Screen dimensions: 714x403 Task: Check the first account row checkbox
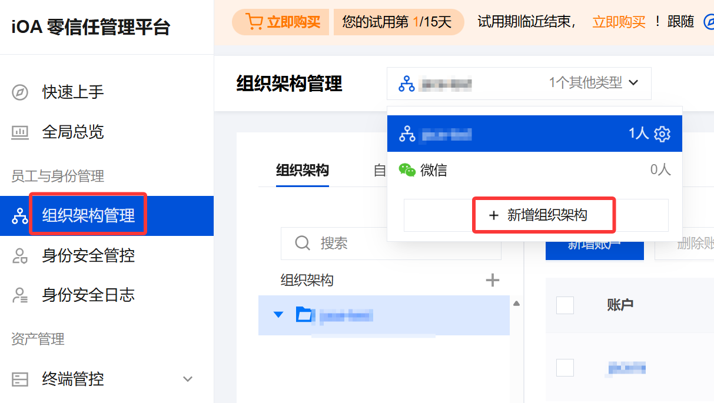pos(565,368)
